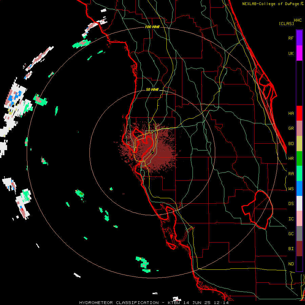Screen dimensions: 305x305
Task: Click the GC gray legend swatch
Action: [299, 233]
